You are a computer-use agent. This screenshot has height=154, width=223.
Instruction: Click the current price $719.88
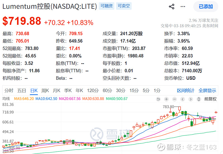[22, 21]
